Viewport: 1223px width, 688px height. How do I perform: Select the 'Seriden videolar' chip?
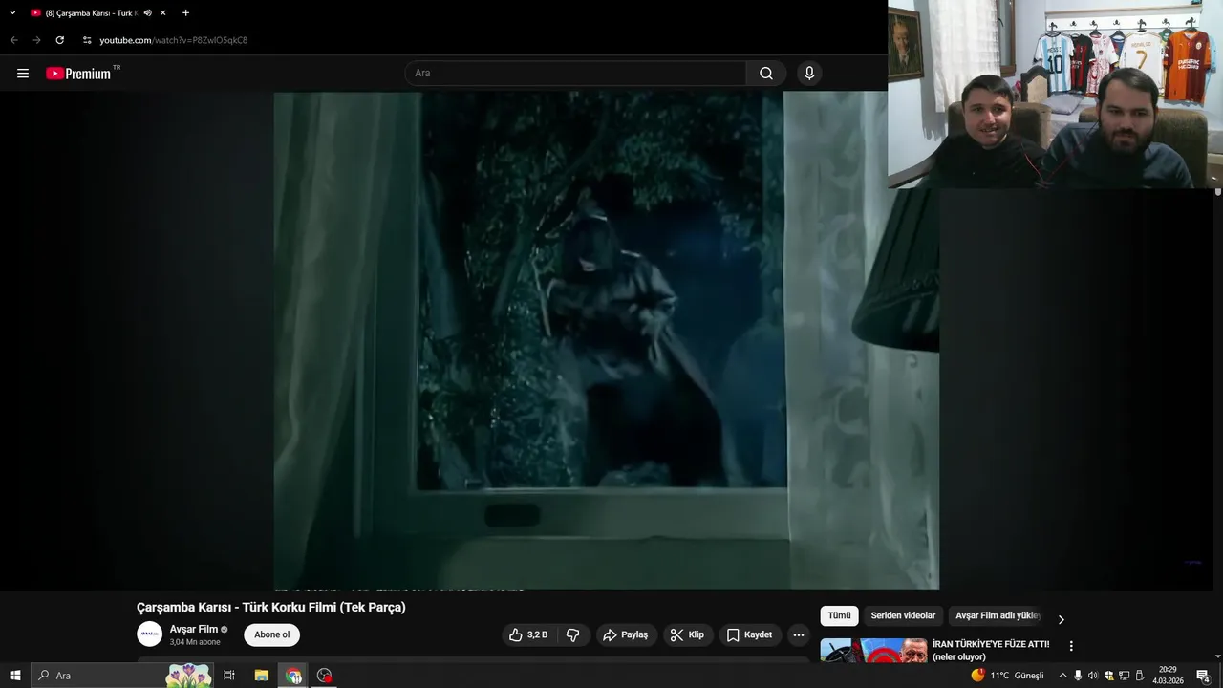(x=903, y=616)
